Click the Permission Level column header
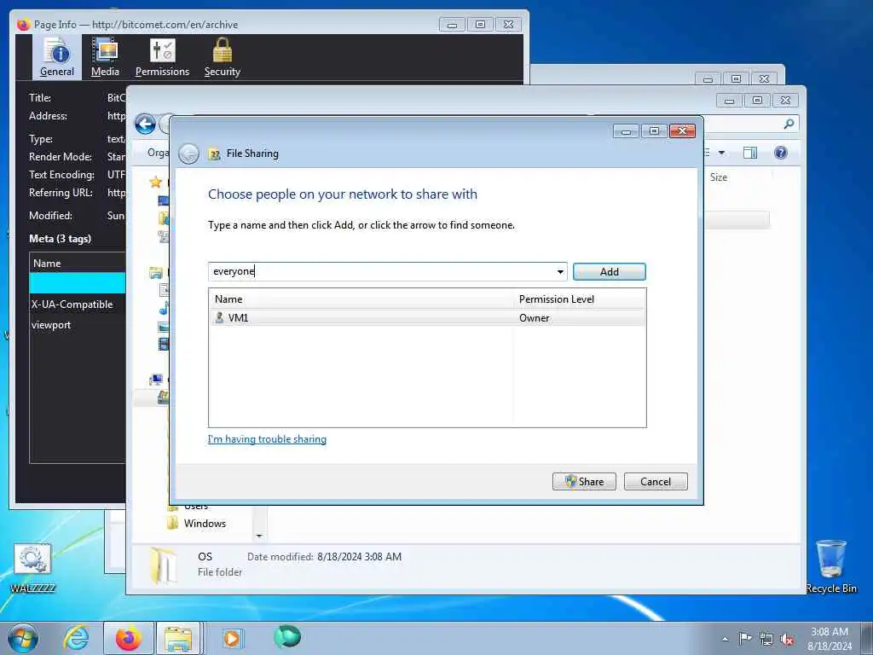The image size is (873, 655). coord(579,299)
